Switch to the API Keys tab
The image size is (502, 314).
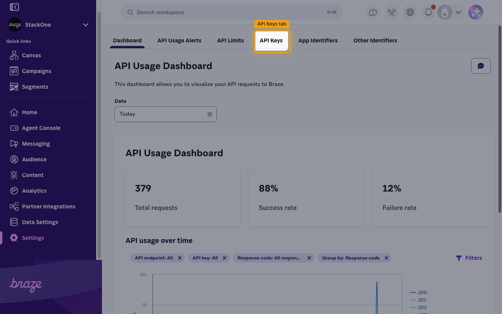271,40
